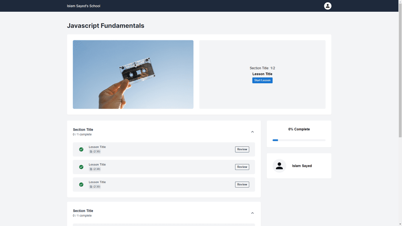Screen dimensions: 402x226
Task: Click the (2:30) duration of first lesson
Action: coord(97,151)
